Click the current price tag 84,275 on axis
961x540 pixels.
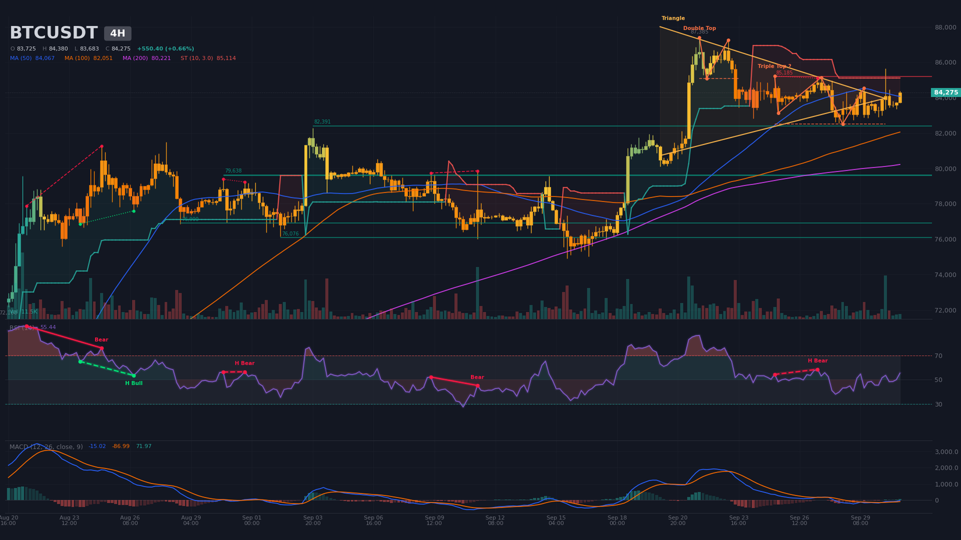(946, 92)
